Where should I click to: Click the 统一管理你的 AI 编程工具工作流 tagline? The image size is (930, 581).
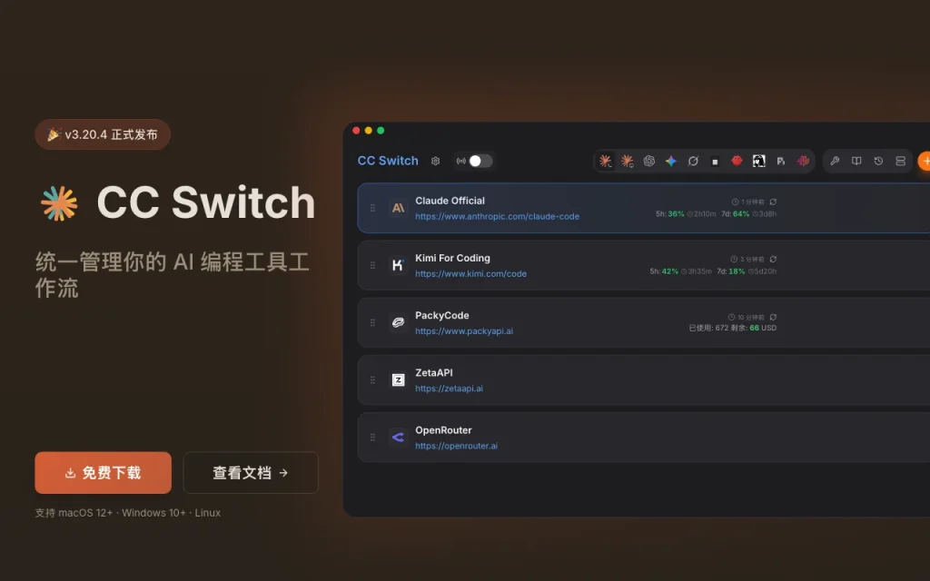click(x=172, y=274)
